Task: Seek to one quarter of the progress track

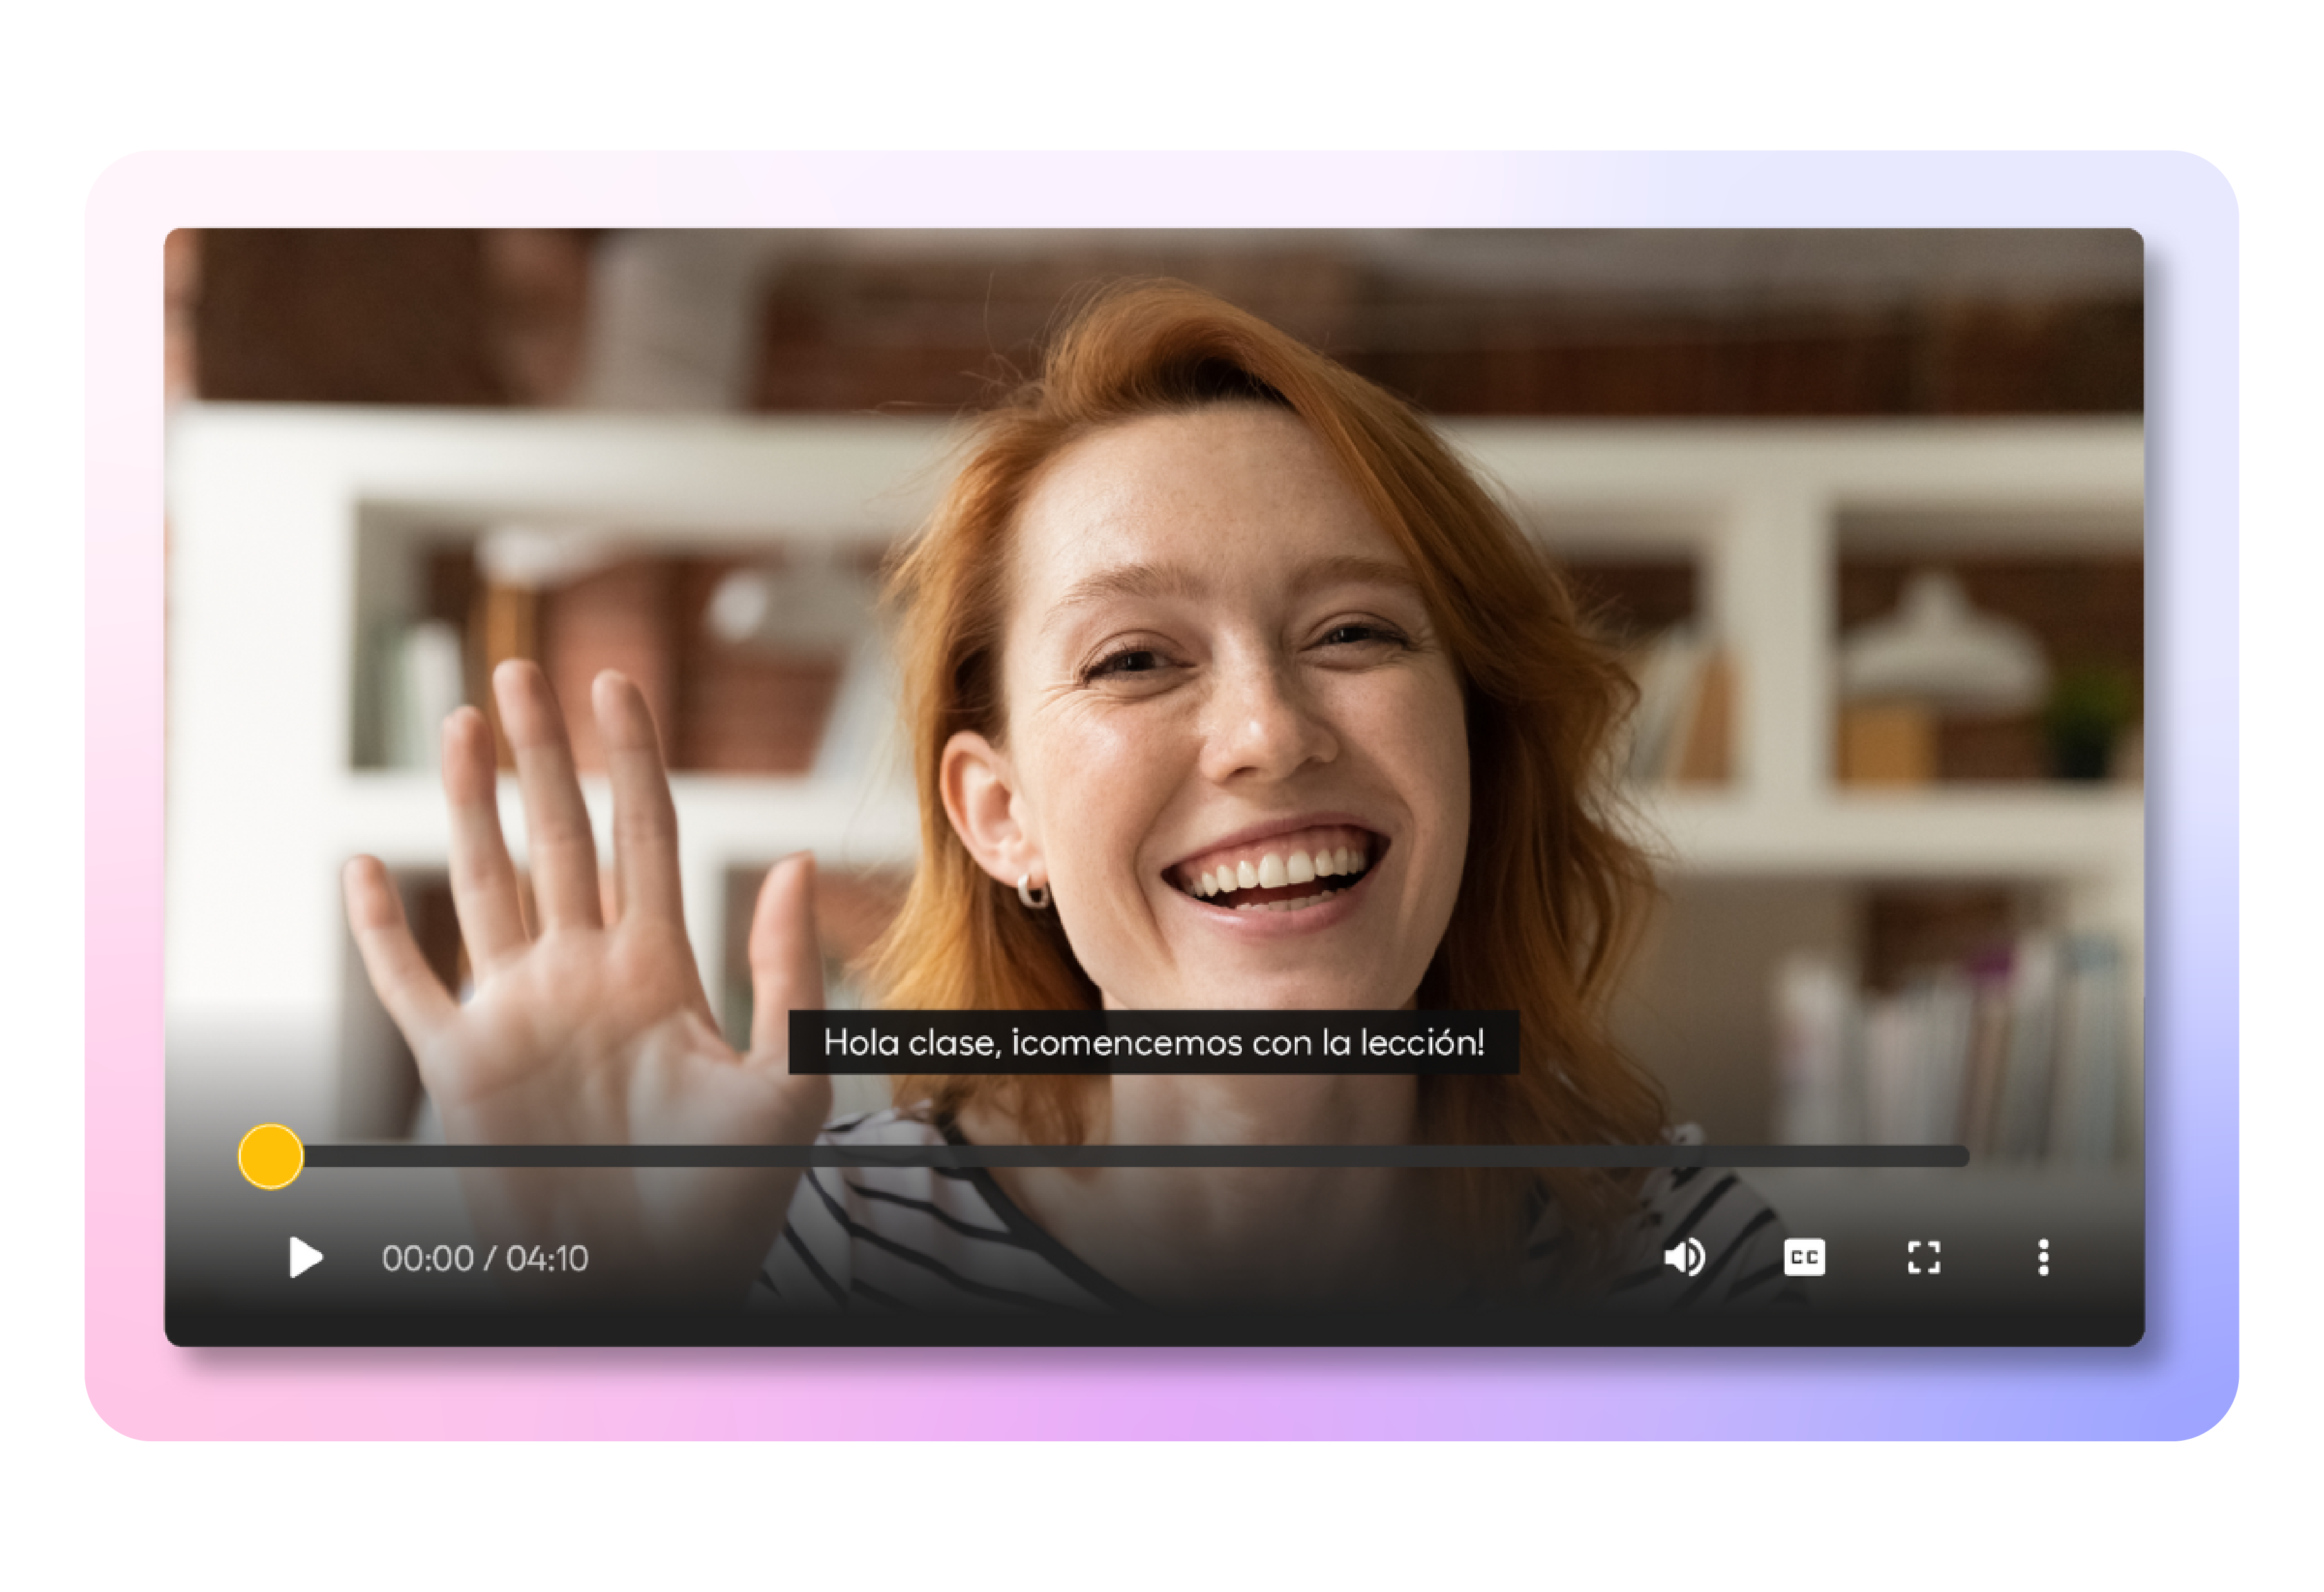Action: pos(694,1156)
